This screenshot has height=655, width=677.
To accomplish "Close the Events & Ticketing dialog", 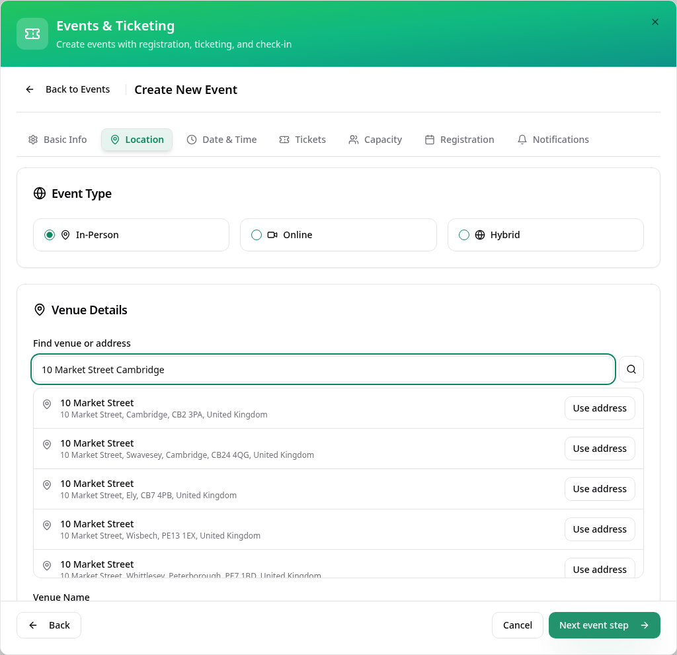I will pos(655,22).
